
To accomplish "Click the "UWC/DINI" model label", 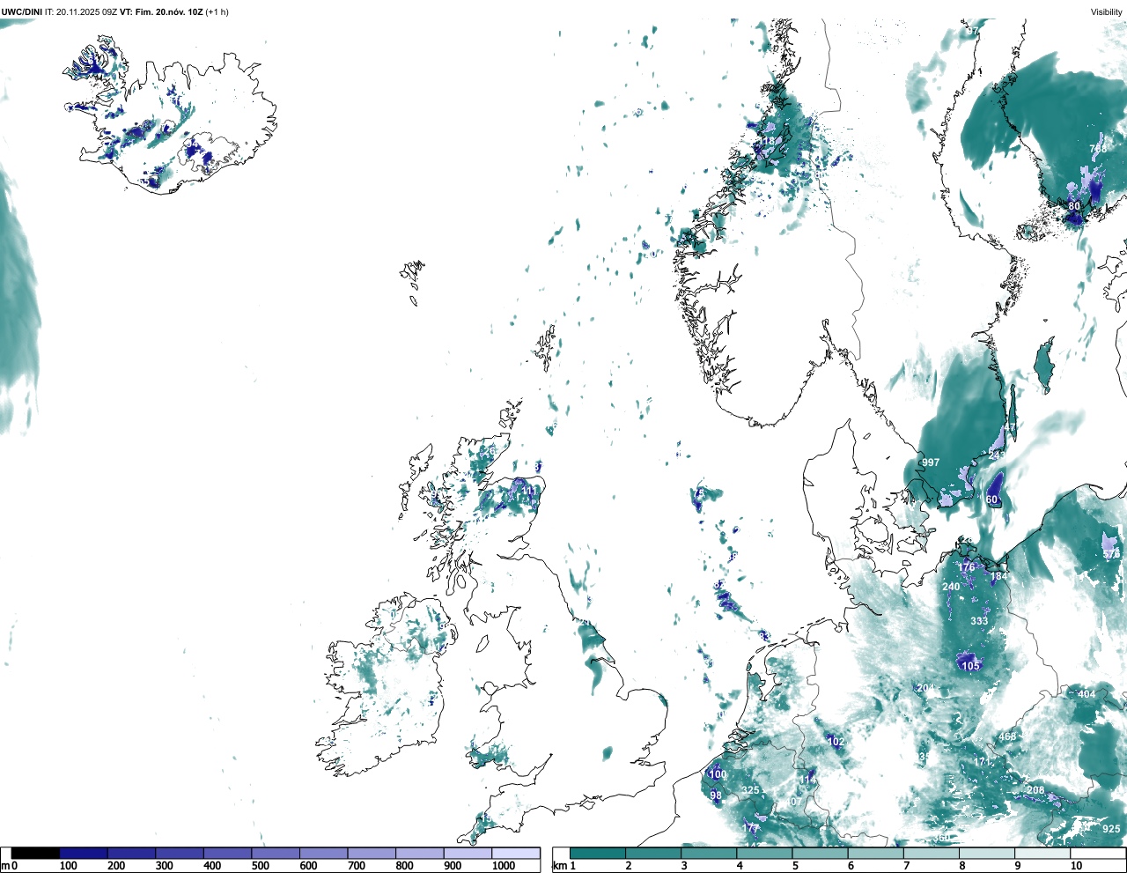I will tap(22, 12).
